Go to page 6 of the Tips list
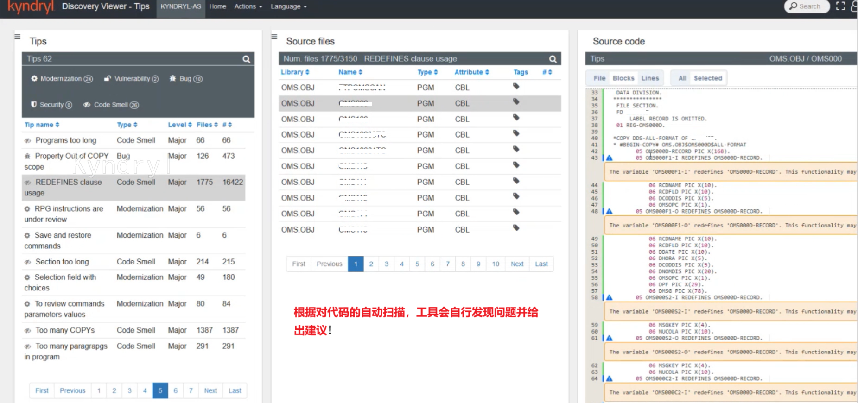The height and width of the screenshot is (403, 858). pos(175,390)
